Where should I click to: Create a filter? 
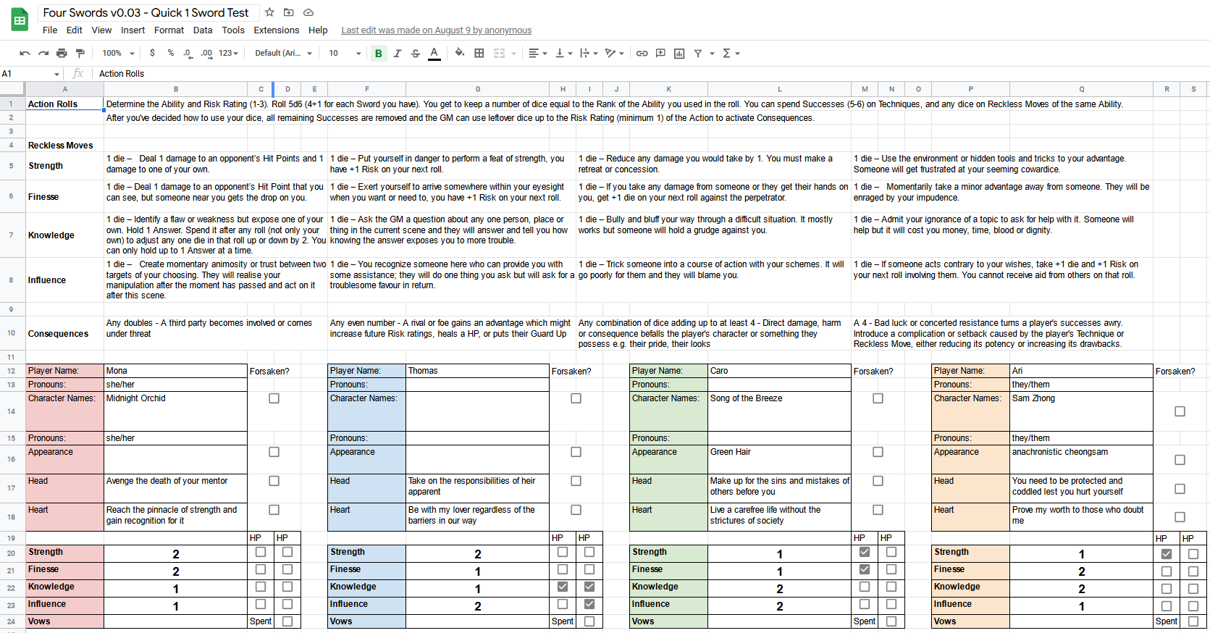[698, 53]
